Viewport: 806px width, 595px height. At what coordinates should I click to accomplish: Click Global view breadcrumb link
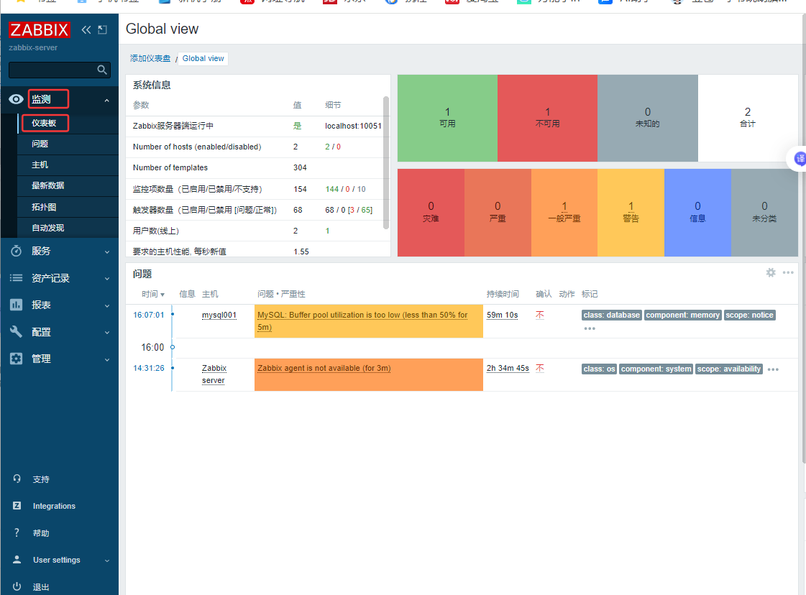[x=203, y=59]
